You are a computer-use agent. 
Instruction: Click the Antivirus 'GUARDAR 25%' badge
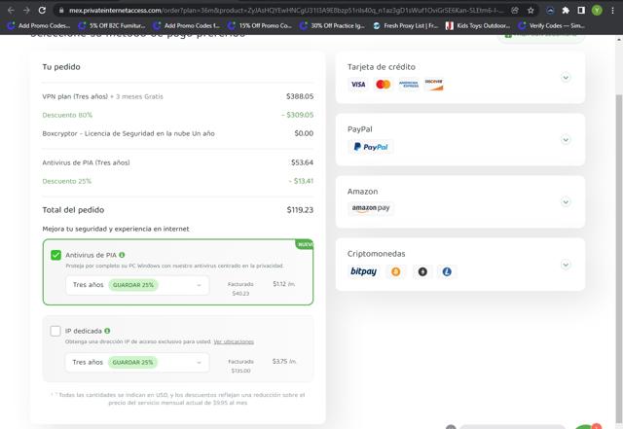[133, 285]
